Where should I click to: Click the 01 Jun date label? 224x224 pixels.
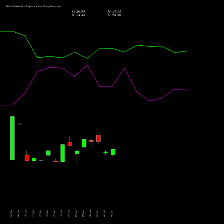12,213
